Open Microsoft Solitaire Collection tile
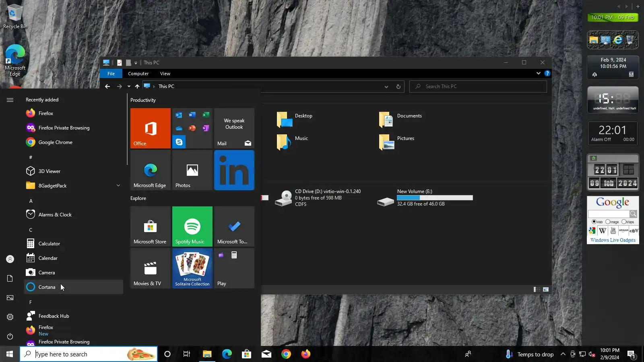 tap(192, 268)
